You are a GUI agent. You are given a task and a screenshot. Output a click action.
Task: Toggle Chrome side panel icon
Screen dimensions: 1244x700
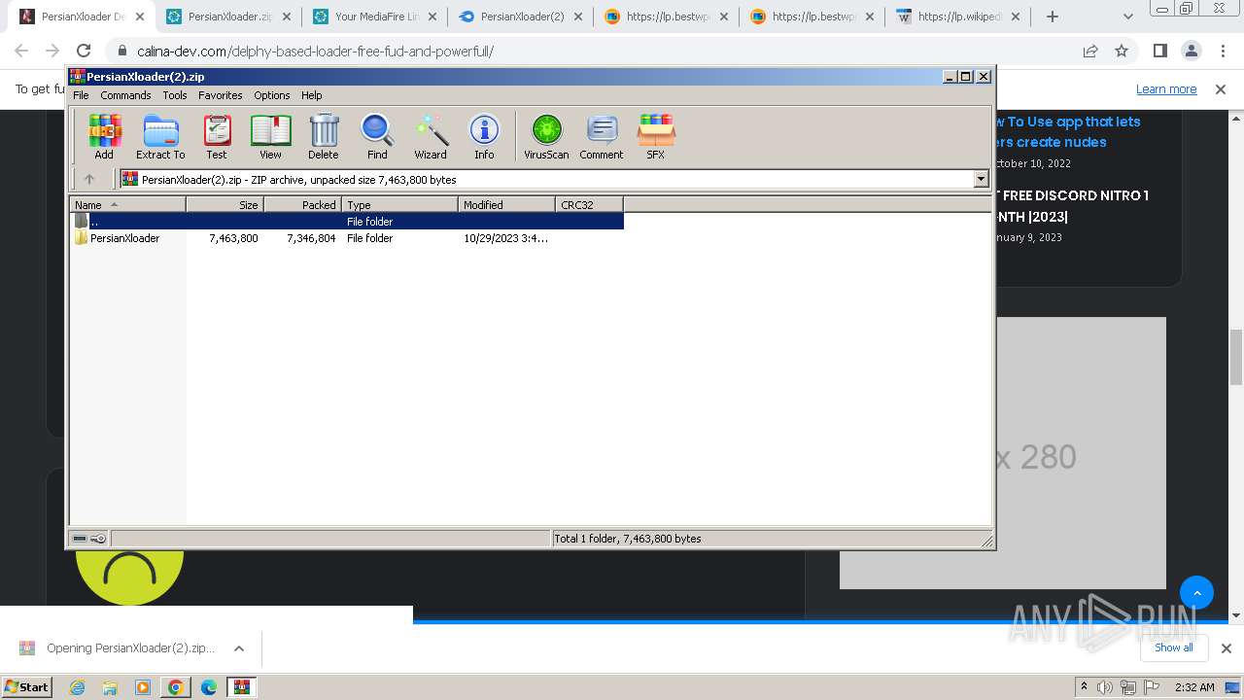[1159, 51]
